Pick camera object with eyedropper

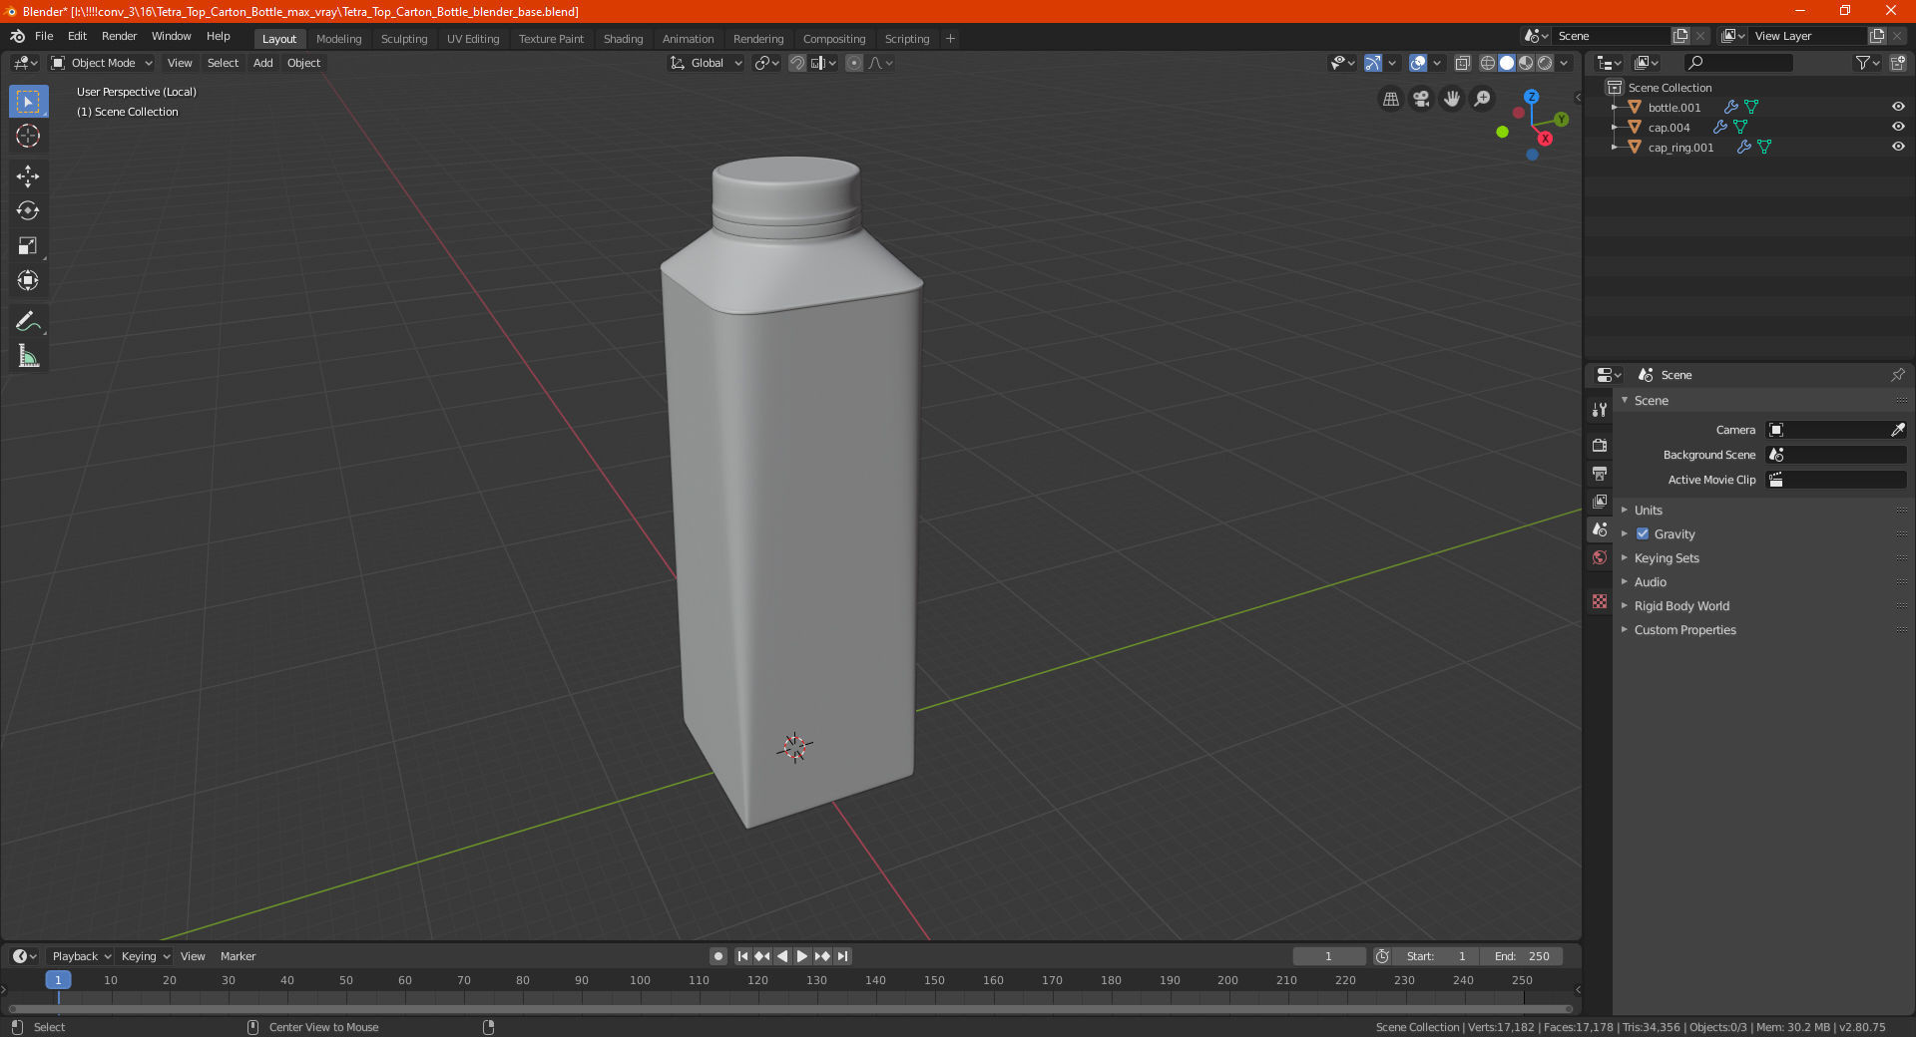1897,430
